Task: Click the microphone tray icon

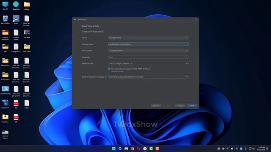Action: (246, 149)
